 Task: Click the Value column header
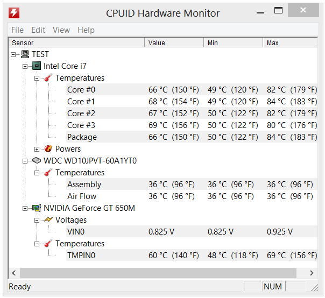coord(174,42)
